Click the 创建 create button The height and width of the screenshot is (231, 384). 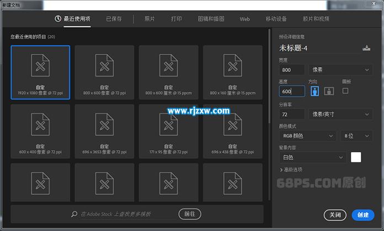pos(362,215)
